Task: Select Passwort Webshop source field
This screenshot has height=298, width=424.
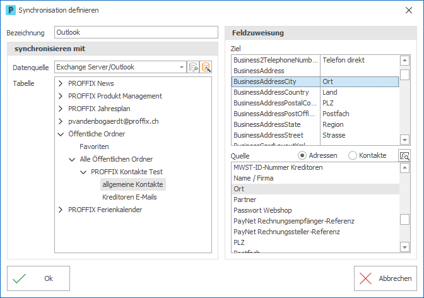Action: tap(315, 210)
